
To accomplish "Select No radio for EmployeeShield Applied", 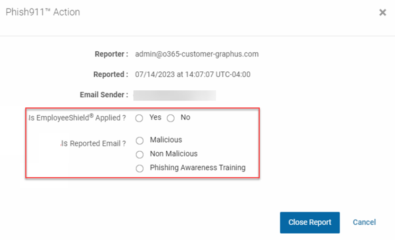I will point(170,118).
